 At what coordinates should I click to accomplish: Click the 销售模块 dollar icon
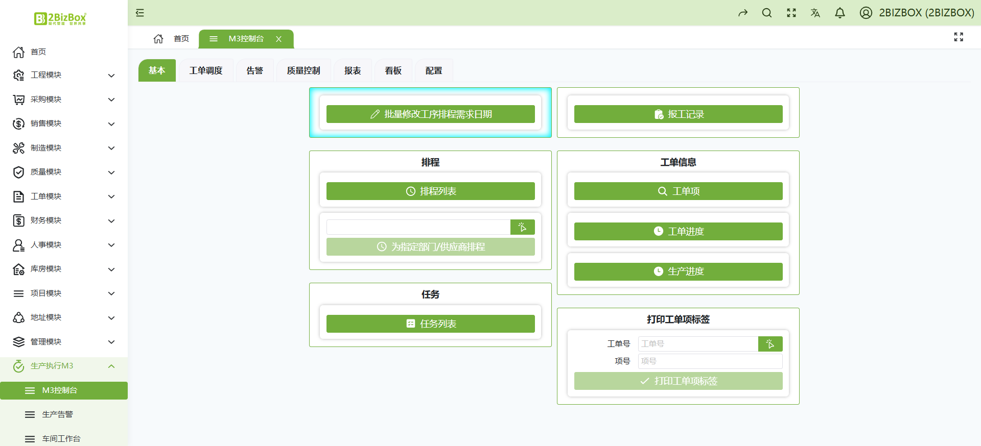[19, 123]
